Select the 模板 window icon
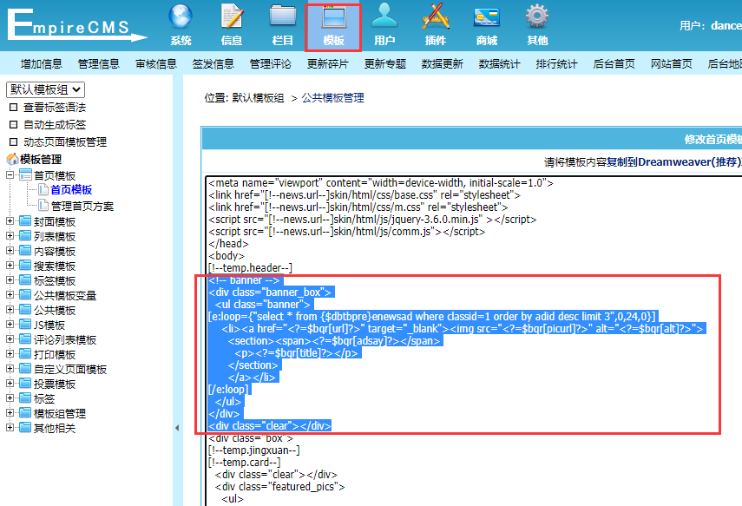The height and width of the screenshot is (506, 742). (333, 17)
